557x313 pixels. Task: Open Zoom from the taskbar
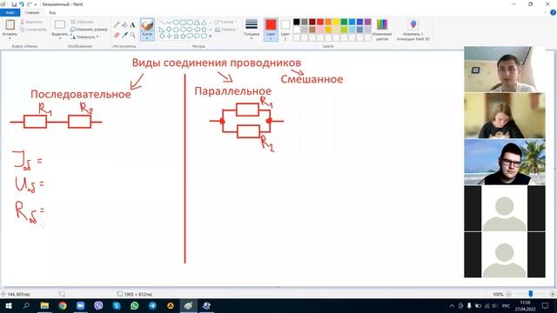80,305
